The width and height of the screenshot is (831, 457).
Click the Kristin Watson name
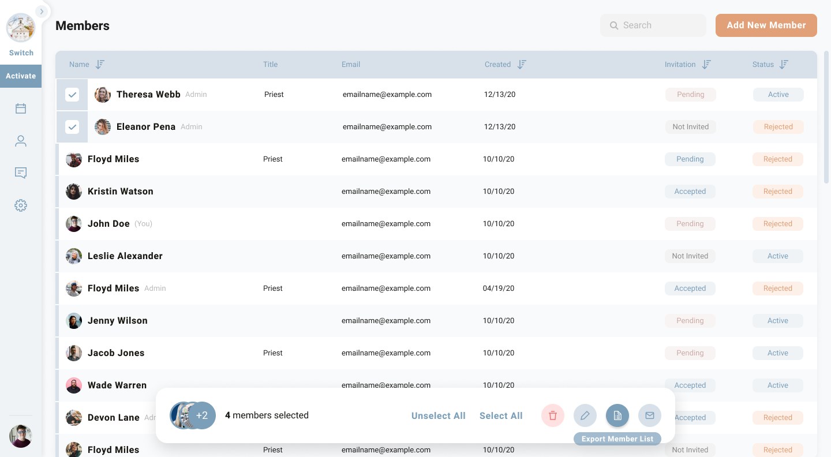pos(121,192)
